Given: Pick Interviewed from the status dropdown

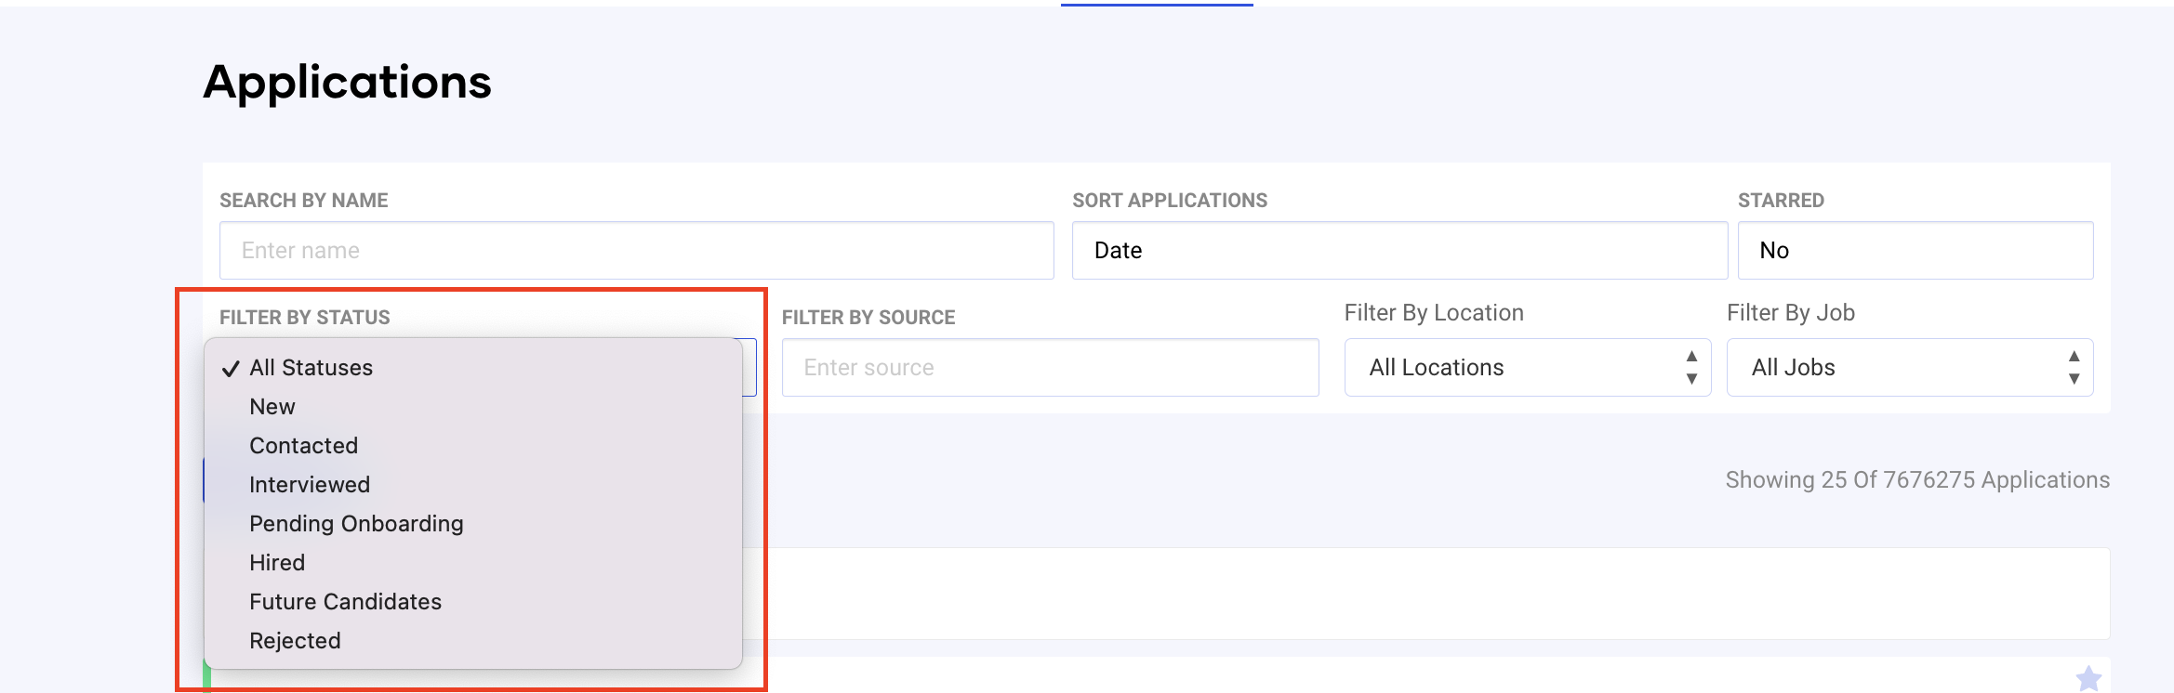Looking at the screenshot, I should pos(310,485).
